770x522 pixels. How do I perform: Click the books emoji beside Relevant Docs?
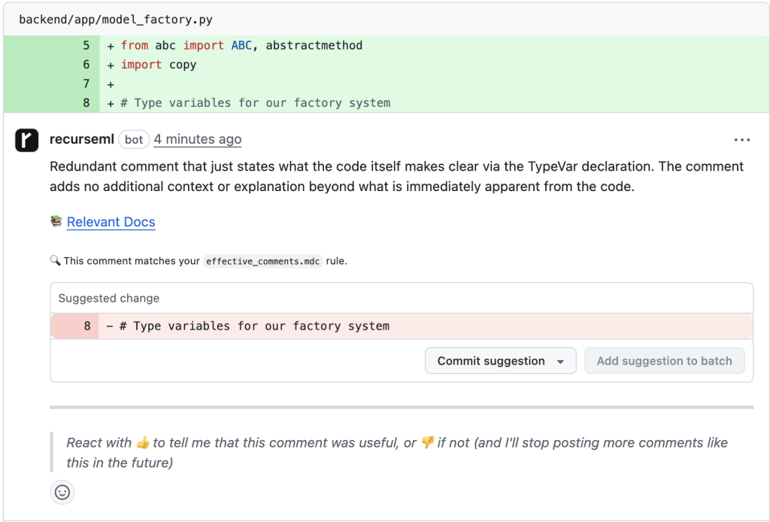coord(56,222)
